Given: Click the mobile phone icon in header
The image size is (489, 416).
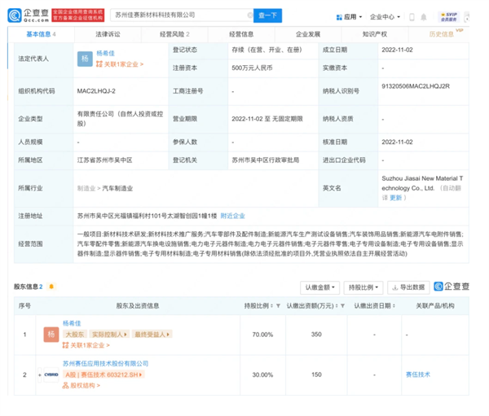Looking at the screenshot, I should pyautogui.click(x=412, y=17).
